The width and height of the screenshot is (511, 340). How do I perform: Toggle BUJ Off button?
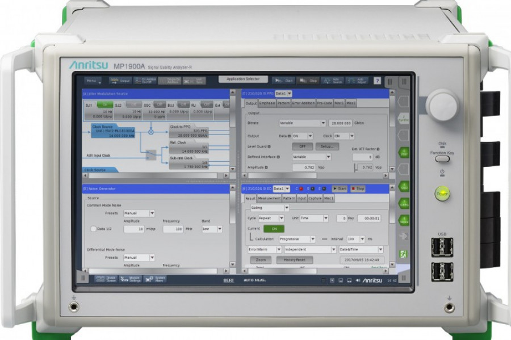(x=183, y=105)
